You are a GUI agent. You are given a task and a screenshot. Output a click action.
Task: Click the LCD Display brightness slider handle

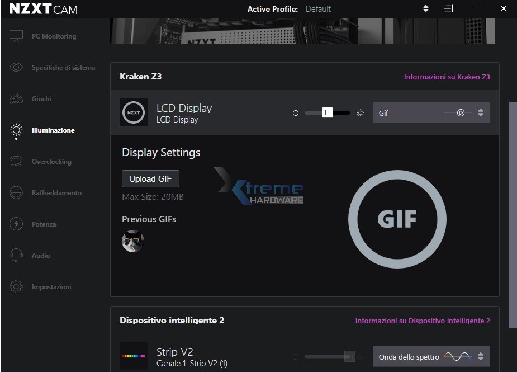tap(328, 112)
